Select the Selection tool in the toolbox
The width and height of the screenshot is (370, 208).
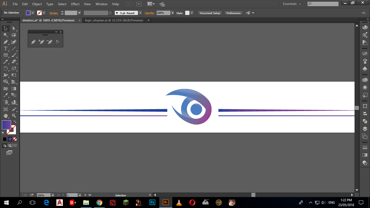(x=5, y=28)
